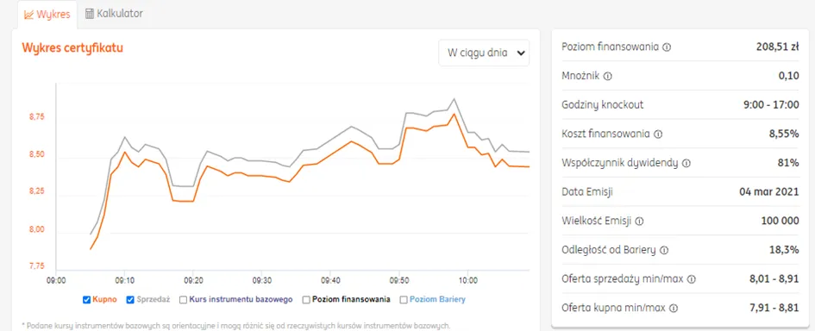Click the 100 000 issue size value
Image resolution: width=815 pixels, height=331 pixels.
pos(781,222)
